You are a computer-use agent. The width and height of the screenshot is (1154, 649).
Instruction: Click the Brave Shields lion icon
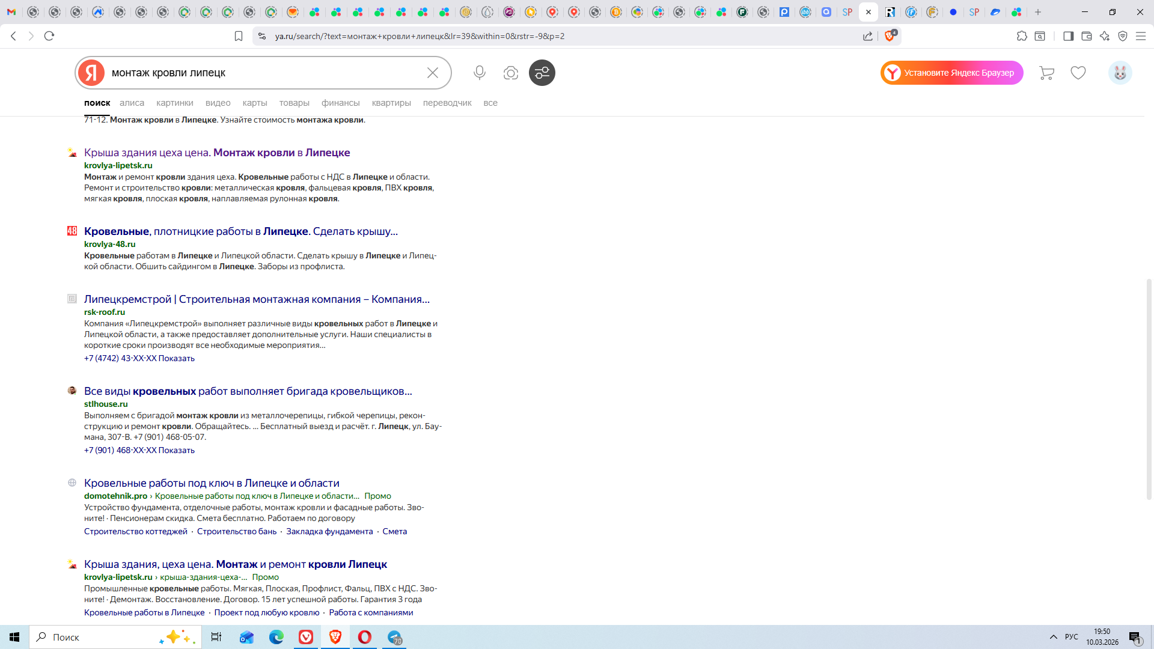[890, 36]
